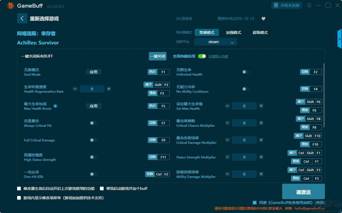
Task: Click the Health Regeneration Rate value field
Action: tap(92, 89)
